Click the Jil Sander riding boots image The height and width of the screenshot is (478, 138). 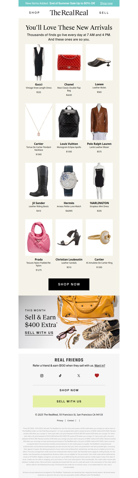(39, 181)
